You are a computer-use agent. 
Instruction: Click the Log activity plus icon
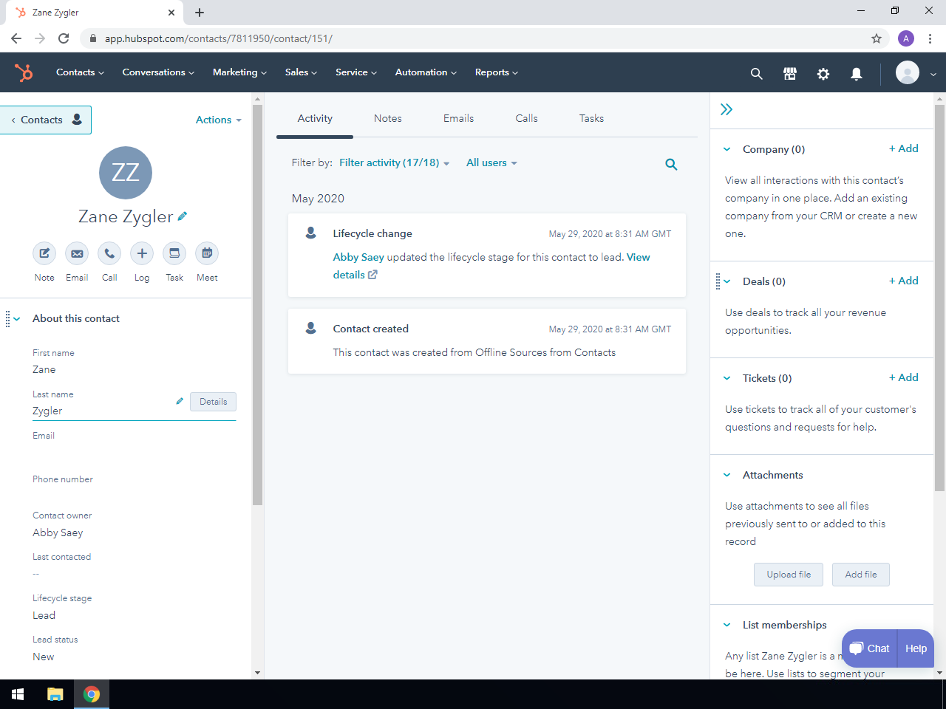click(142, 253)
